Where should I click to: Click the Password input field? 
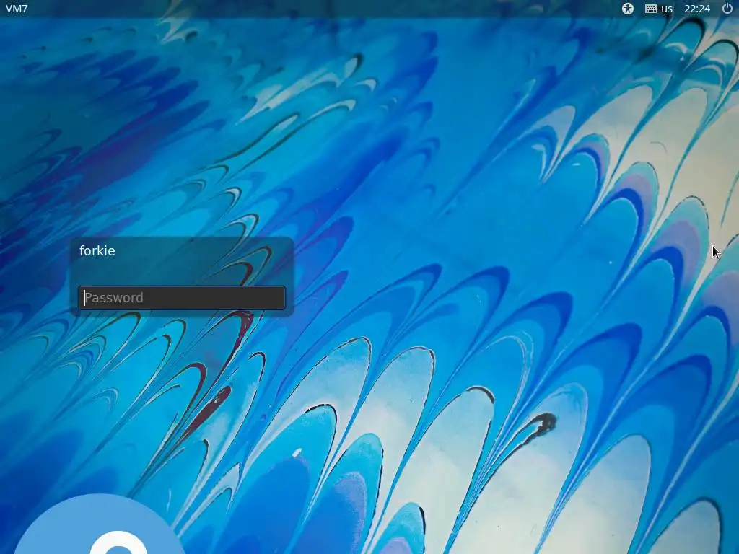181,298
